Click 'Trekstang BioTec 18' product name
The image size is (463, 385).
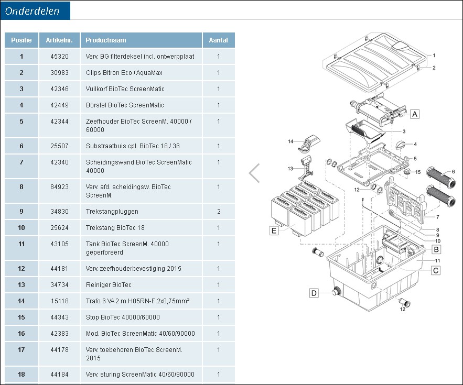pos(115,228)
